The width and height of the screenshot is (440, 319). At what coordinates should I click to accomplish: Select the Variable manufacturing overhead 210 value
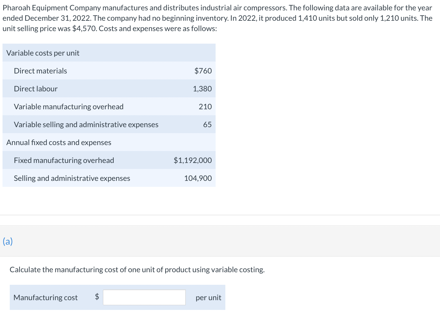(x=205, y=107)
